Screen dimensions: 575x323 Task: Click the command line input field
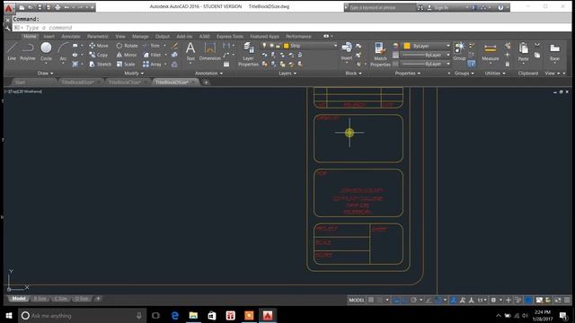pyautogui.click(x=291, y=28)
